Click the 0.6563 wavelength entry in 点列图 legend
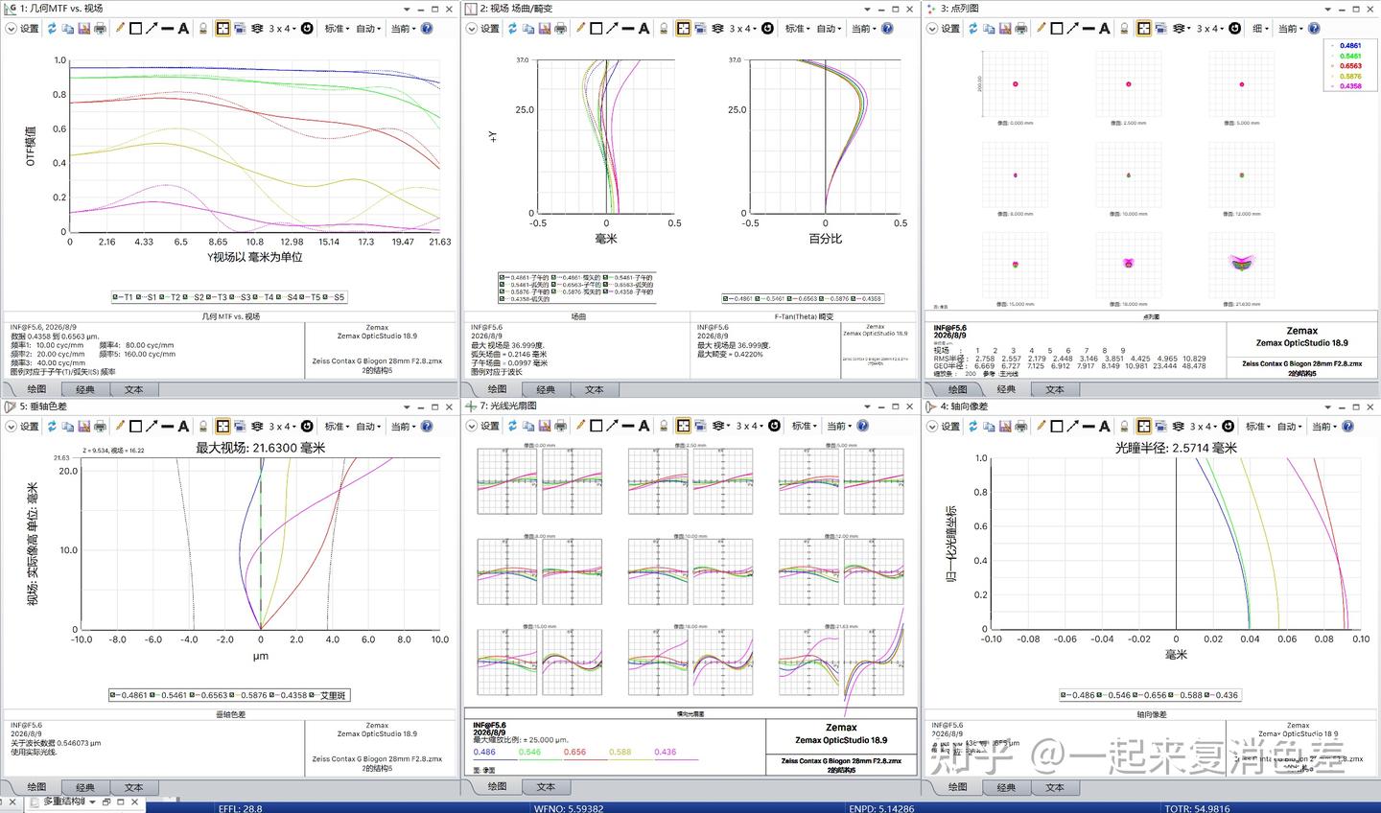The height and width of the screenshot is (813, 1381). tap(1350, 66)
